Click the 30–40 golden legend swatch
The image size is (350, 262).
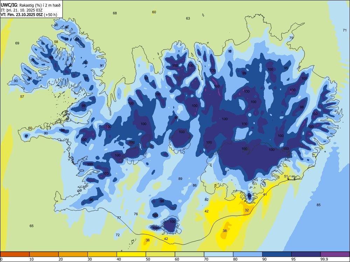(x=102, y=254)
